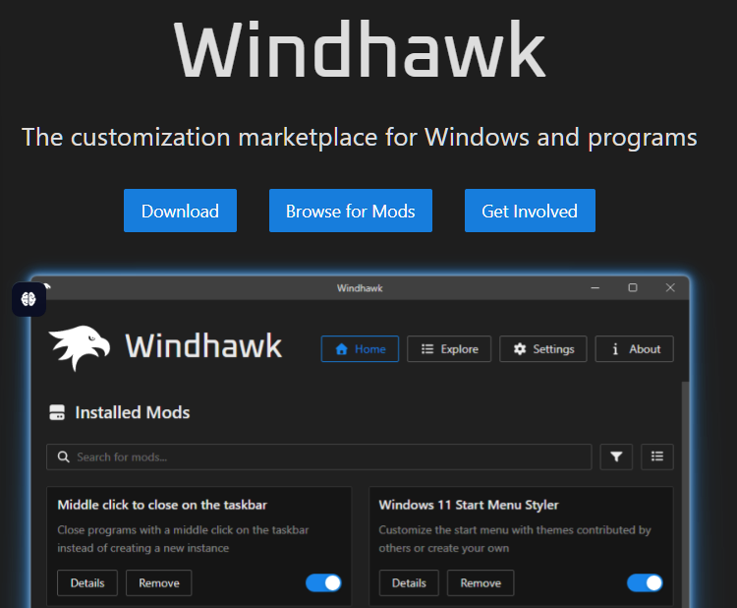The height and width of the screenshot is (608, 737).
Task: Open Browse for Mods
Action: 351,211
